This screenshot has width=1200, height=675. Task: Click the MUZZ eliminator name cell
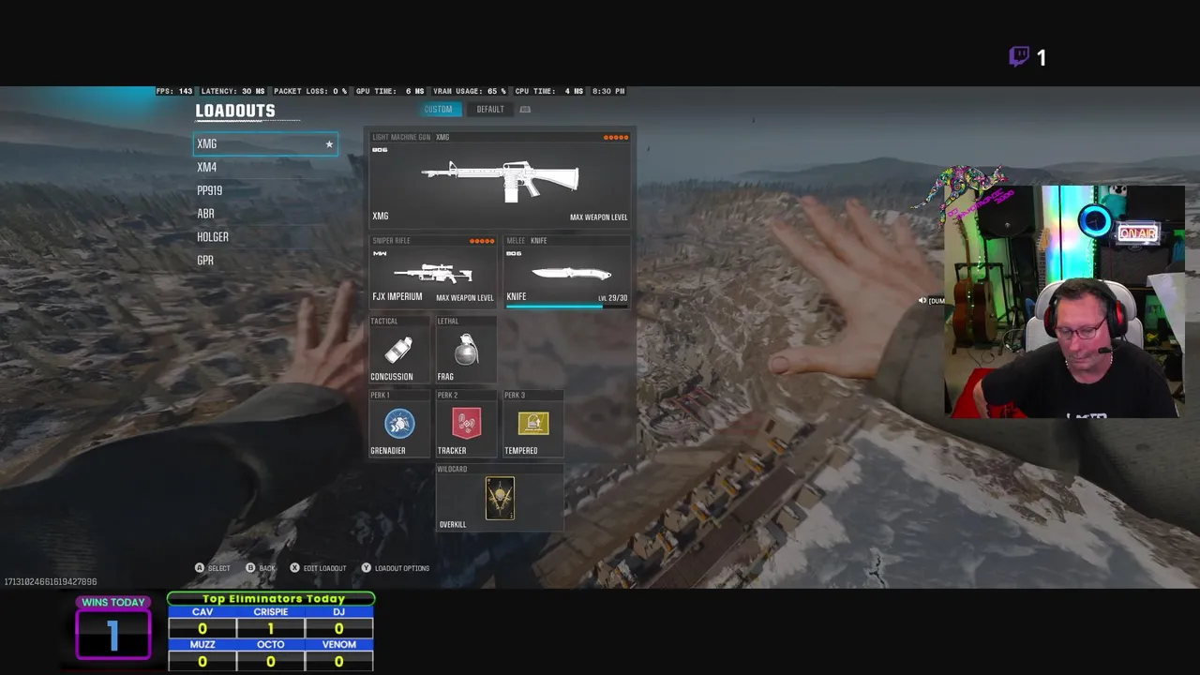[x=202, y=645]
